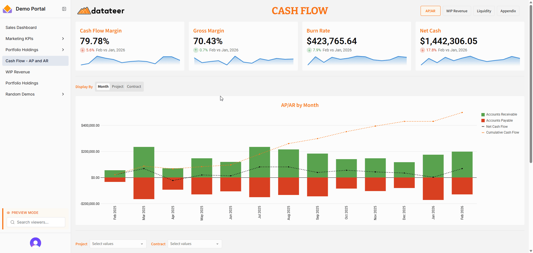
Task: Go to Sales Dashboard in sidebar
Action: tap(21, 27)
